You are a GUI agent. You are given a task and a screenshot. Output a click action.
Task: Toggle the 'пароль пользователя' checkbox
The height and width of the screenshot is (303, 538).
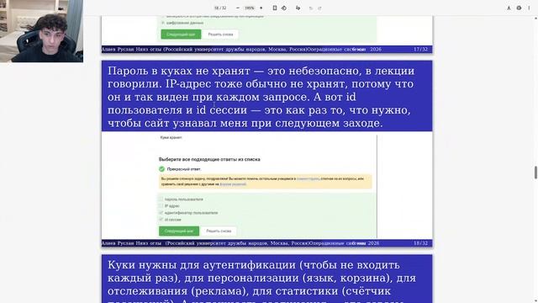(x=161, y=199)
